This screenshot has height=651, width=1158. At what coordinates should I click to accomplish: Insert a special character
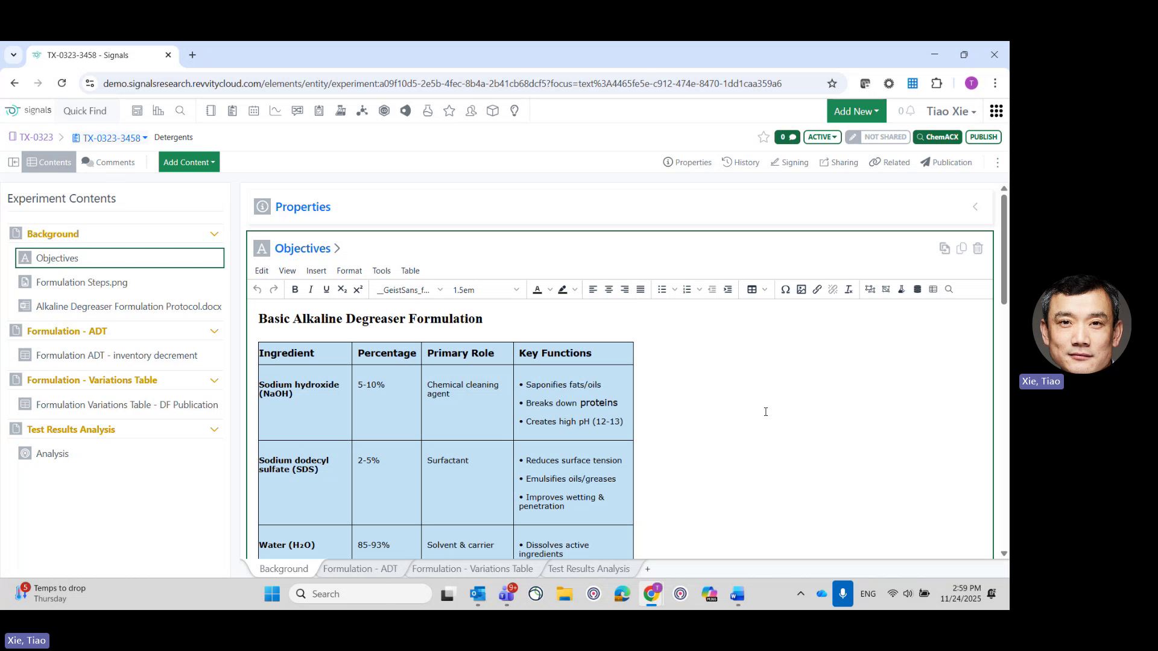(x=785, y=289)
